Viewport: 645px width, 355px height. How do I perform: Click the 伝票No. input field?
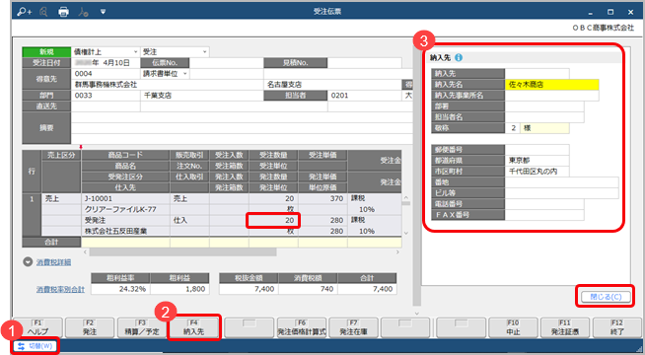pos(226,62)
